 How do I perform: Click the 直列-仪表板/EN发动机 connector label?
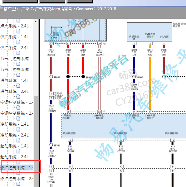59,96
